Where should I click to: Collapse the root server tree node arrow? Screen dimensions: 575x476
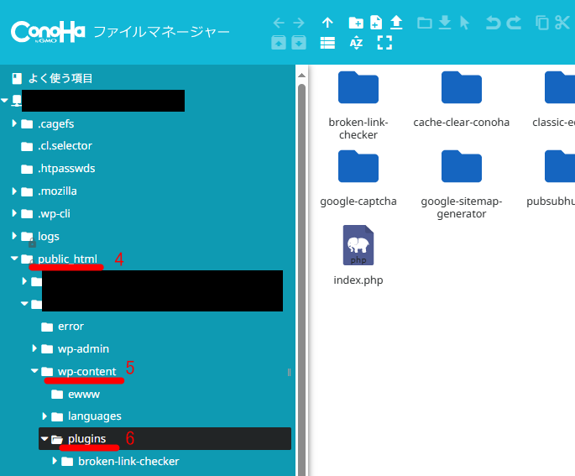pyautogui.click(x=4, y=100)
